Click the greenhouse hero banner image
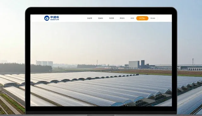 tap(101, 64)
